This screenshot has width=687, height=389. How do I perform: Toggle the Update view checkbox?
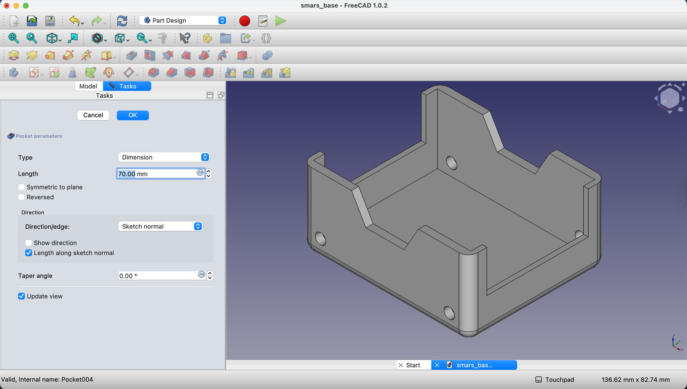pos(21,296)
